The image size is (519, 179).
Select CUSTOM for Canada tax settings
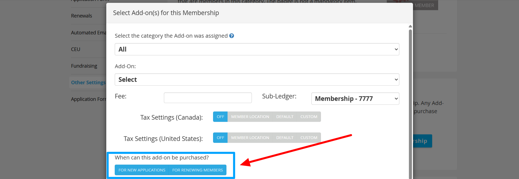[309, 117]
